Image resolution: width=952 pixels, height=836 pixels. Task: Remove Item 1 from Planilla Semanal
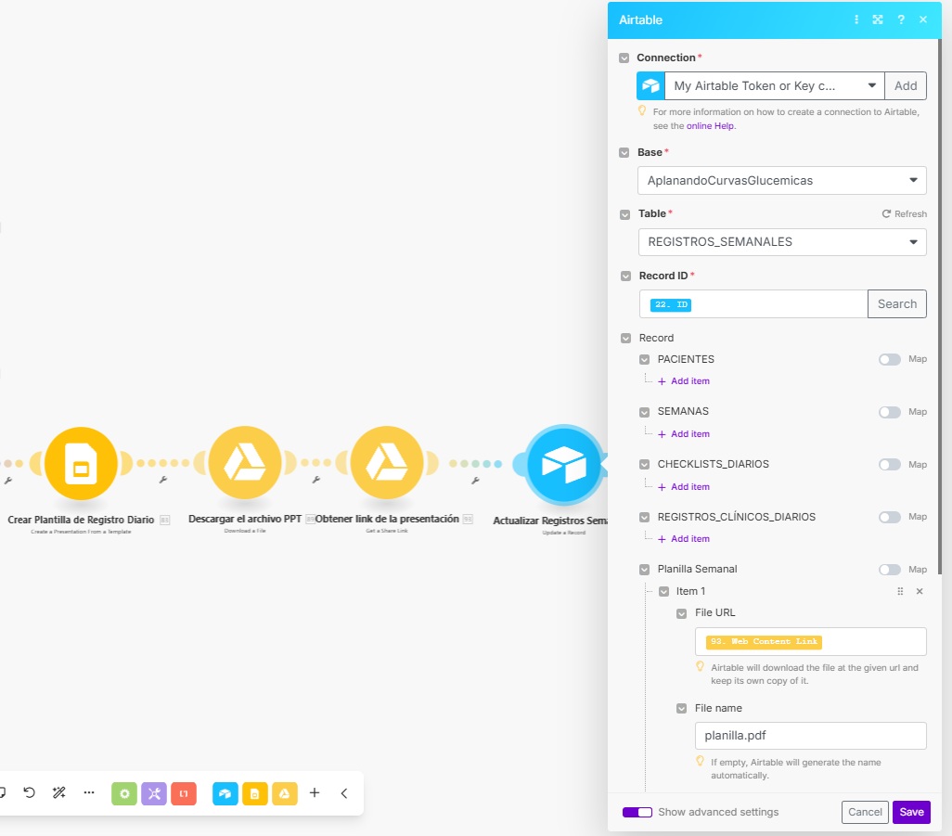pyautogui.click(x=920, y=591)
